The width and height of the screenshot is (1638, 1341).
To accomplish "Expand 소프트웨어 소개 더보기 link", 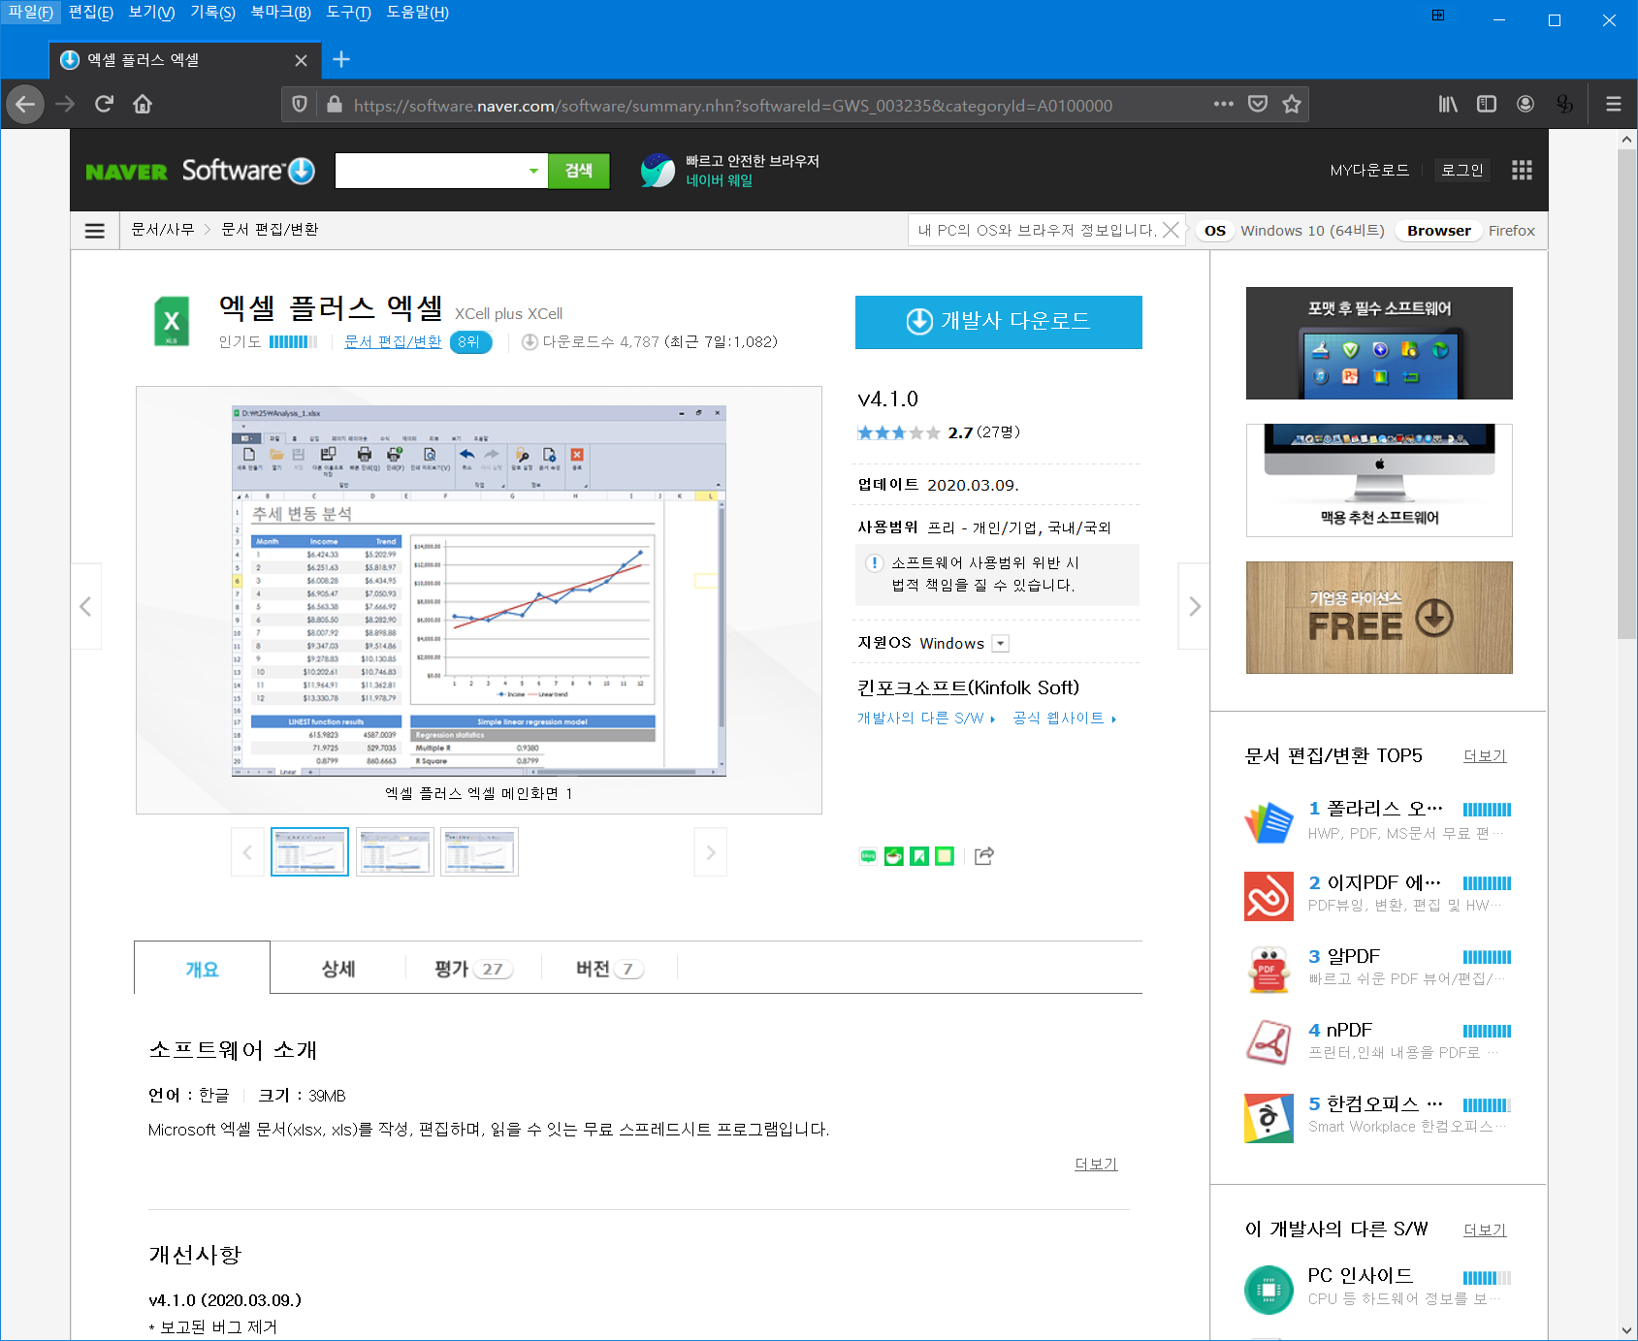I will coord(1096,1164).
